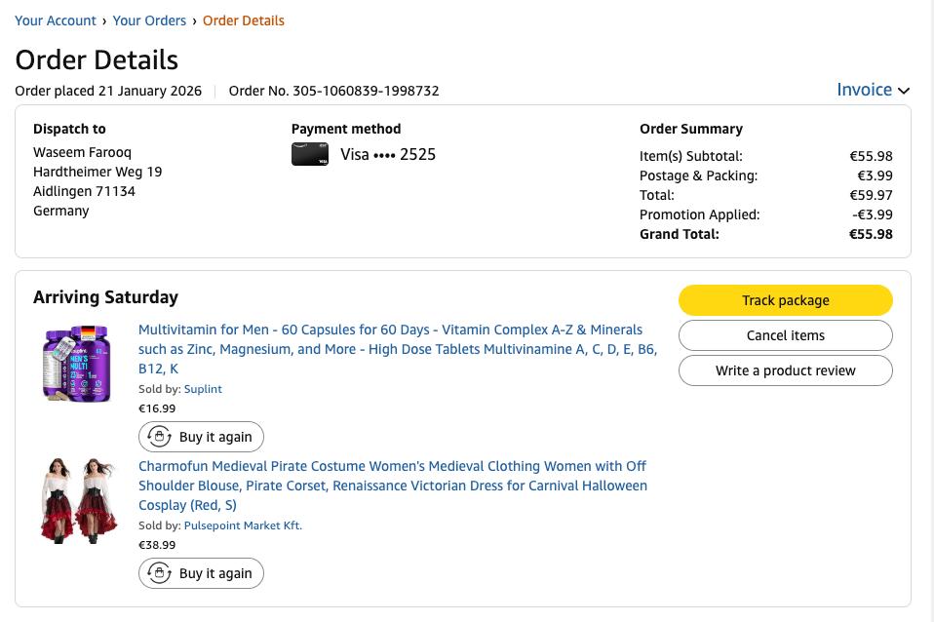The image size is (934, 622).
Task: Open Your Orders breadcrumb link
Action: point(149,20)
